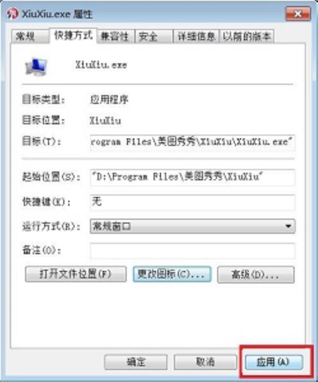Switch to the 兼容性 tab
This screenshot has height=382, width=318.
click(x=116, y=37)
